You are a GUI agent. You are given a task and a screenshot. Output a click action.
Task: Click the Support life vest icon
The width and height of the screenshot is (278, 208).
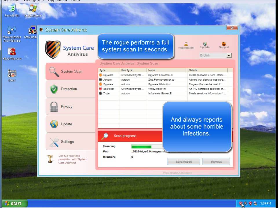(x=224, y=43)
